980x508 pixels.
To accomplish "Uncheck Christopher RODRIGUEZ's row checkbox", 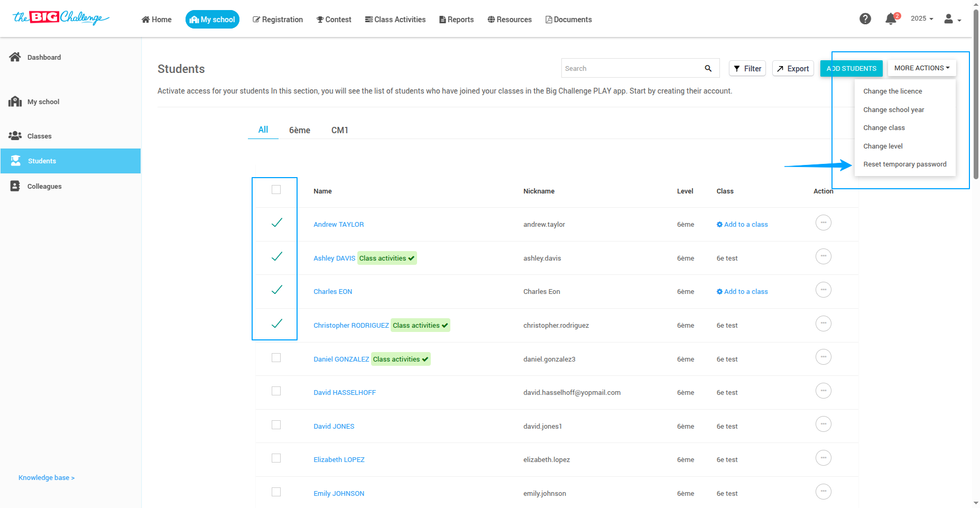I will click(x=276, y=324).
